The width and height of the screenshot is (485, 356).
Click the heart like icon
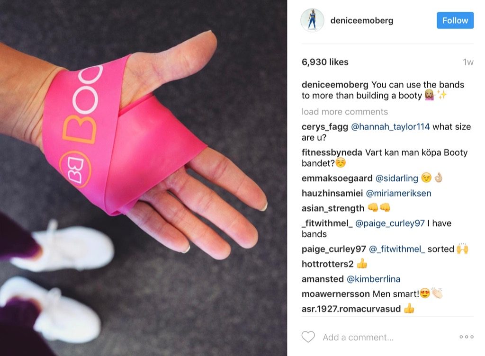[308, 337]
